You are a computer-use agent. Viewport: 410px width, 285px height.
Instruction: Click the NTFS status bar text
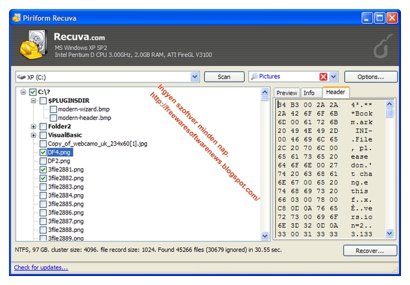[148, 249]
